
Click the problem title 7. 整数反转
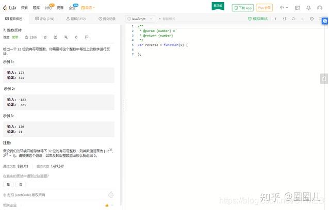coord(12,30)
